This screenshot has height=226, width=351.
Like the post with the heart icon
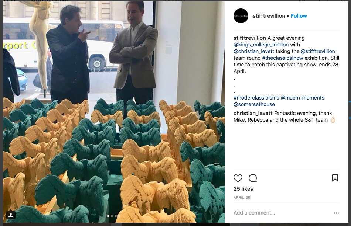point(238,178)
